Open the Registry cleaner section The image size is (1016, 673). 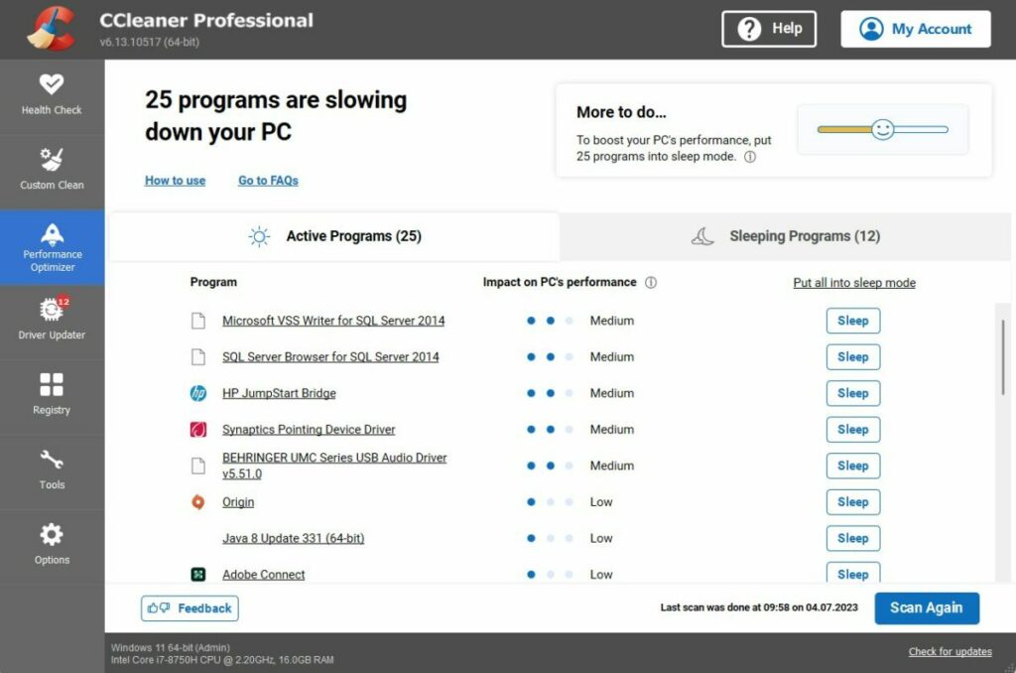(x=52, y=395)
